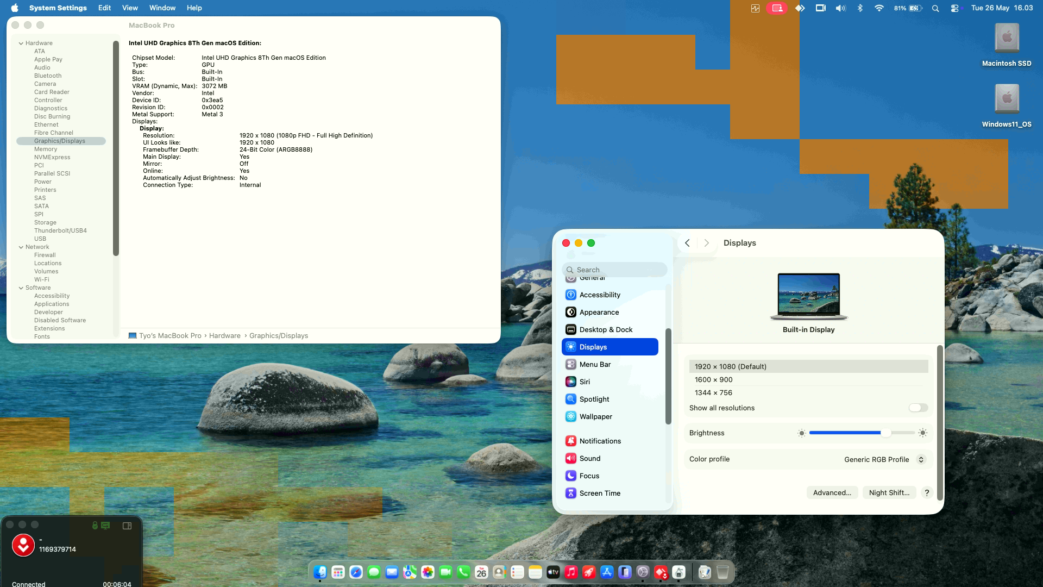Open the Help menu

pos(194,8)
